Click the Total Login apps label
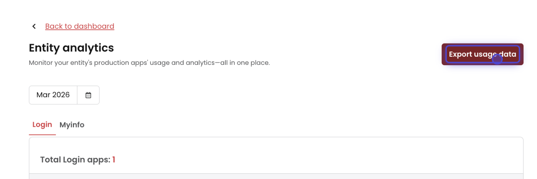 pyautogui.click(x=75, y=160)
